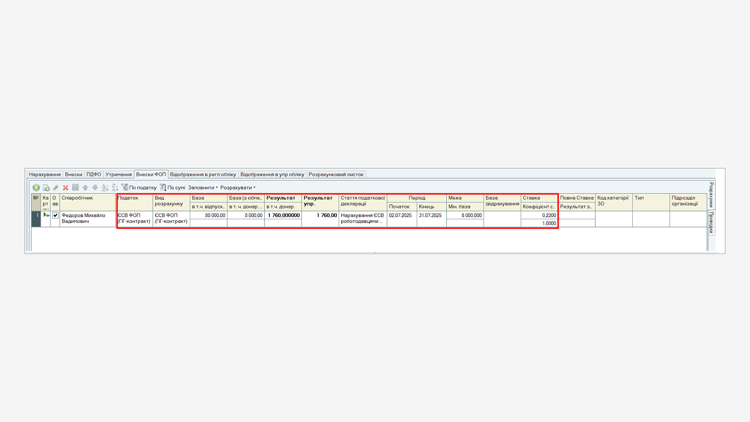Click the period end date 31.07.2025

432,219
